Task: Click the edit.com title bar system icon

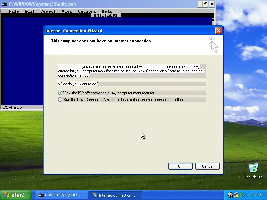Action: 4,4
